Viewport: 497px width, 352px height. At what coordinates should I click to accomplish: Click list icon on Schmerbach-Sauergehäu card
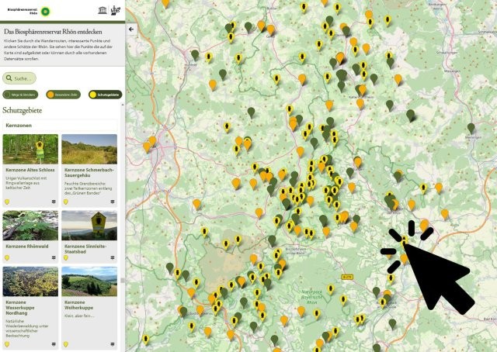[114, 202]
